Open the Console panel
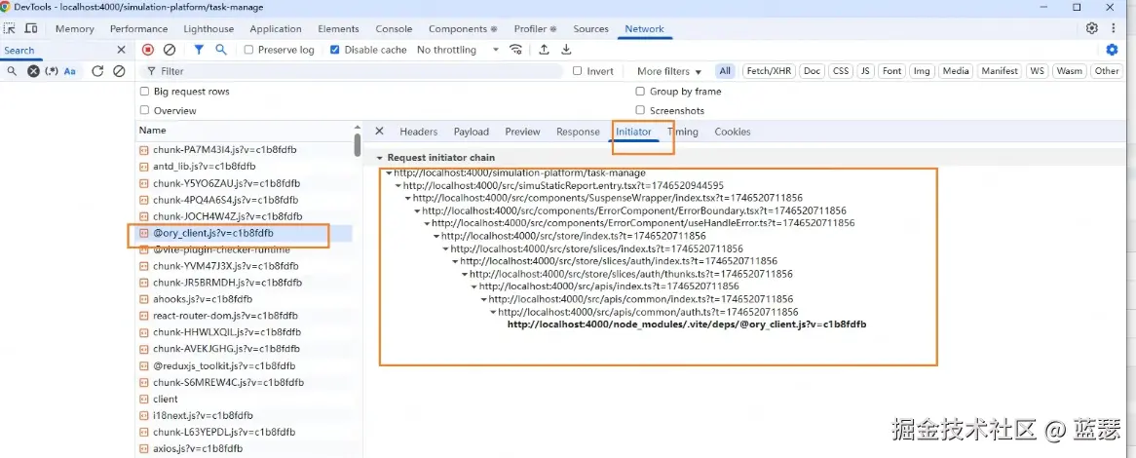This screenshot has width=1136, height=458. (395, 29)
